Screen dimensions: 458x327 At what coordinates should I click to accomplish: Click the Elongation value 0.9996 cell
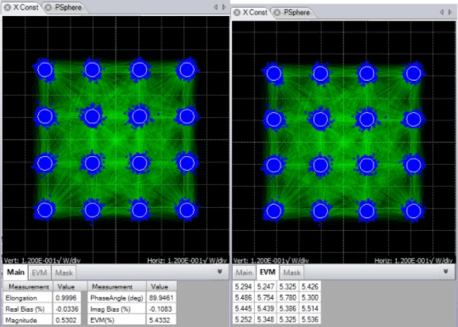pyautogui.click(x=66, y=298)
